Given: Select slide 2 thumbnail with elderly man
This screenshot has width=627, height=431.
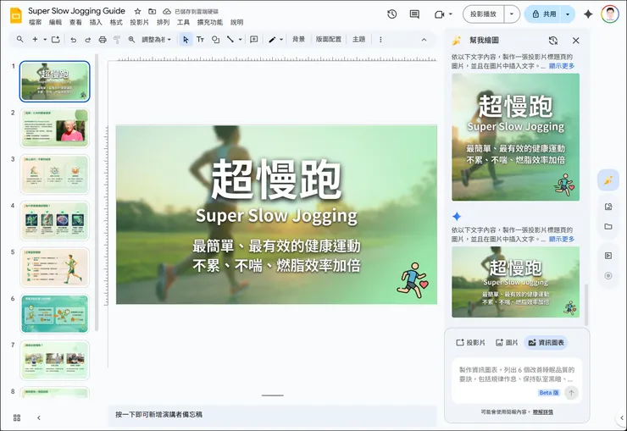Looking at the screenshot, I should point(55,128).
